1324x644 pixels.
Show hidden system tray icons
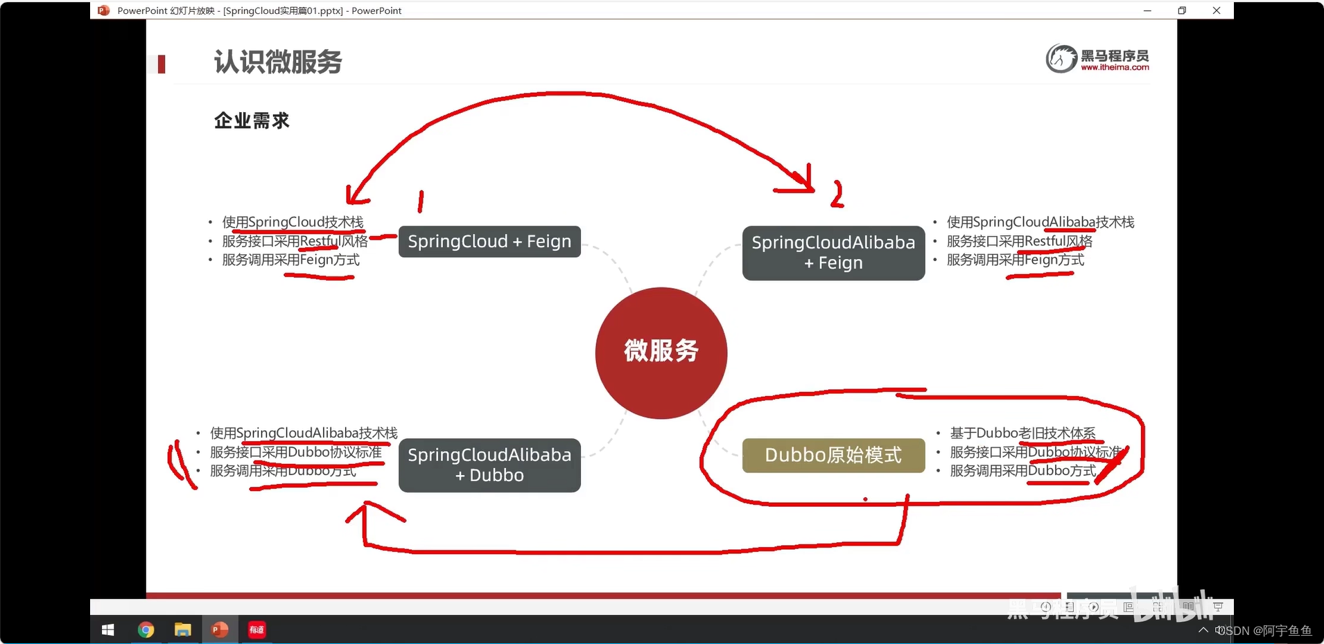coord(1203,630)
